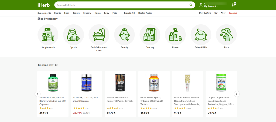Open the Grocery category icon

point(150,35)
